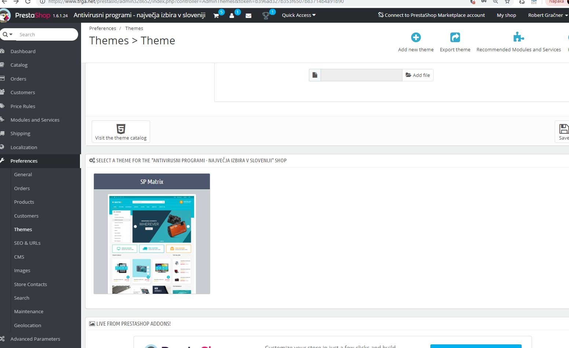Click the Preferences wrench icon
Screen dimensions: 569x348
pyautogui.click(x=2, y=161)
